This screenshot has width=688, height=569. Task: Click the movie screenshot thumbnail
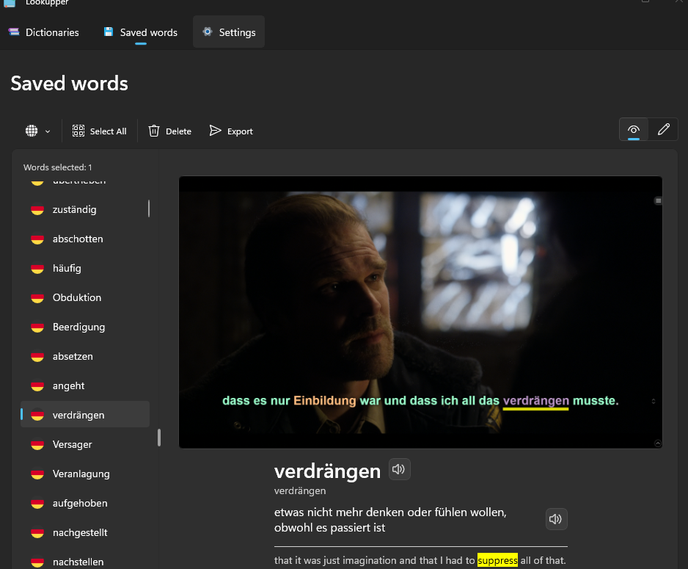[x=420, y=312]
